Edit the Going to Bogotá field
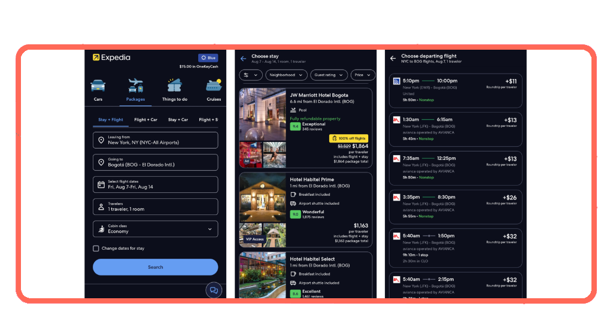 [x=155, y=162]
